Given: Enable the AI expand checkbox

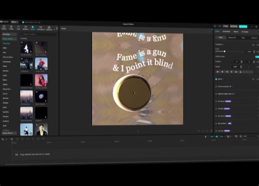Looking at the screenshot, I should point(216,101).
